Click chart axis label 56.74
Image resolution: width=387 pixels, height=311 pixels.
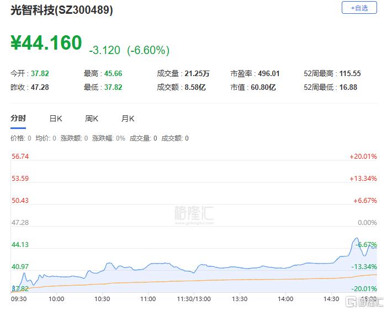point(20,156)
